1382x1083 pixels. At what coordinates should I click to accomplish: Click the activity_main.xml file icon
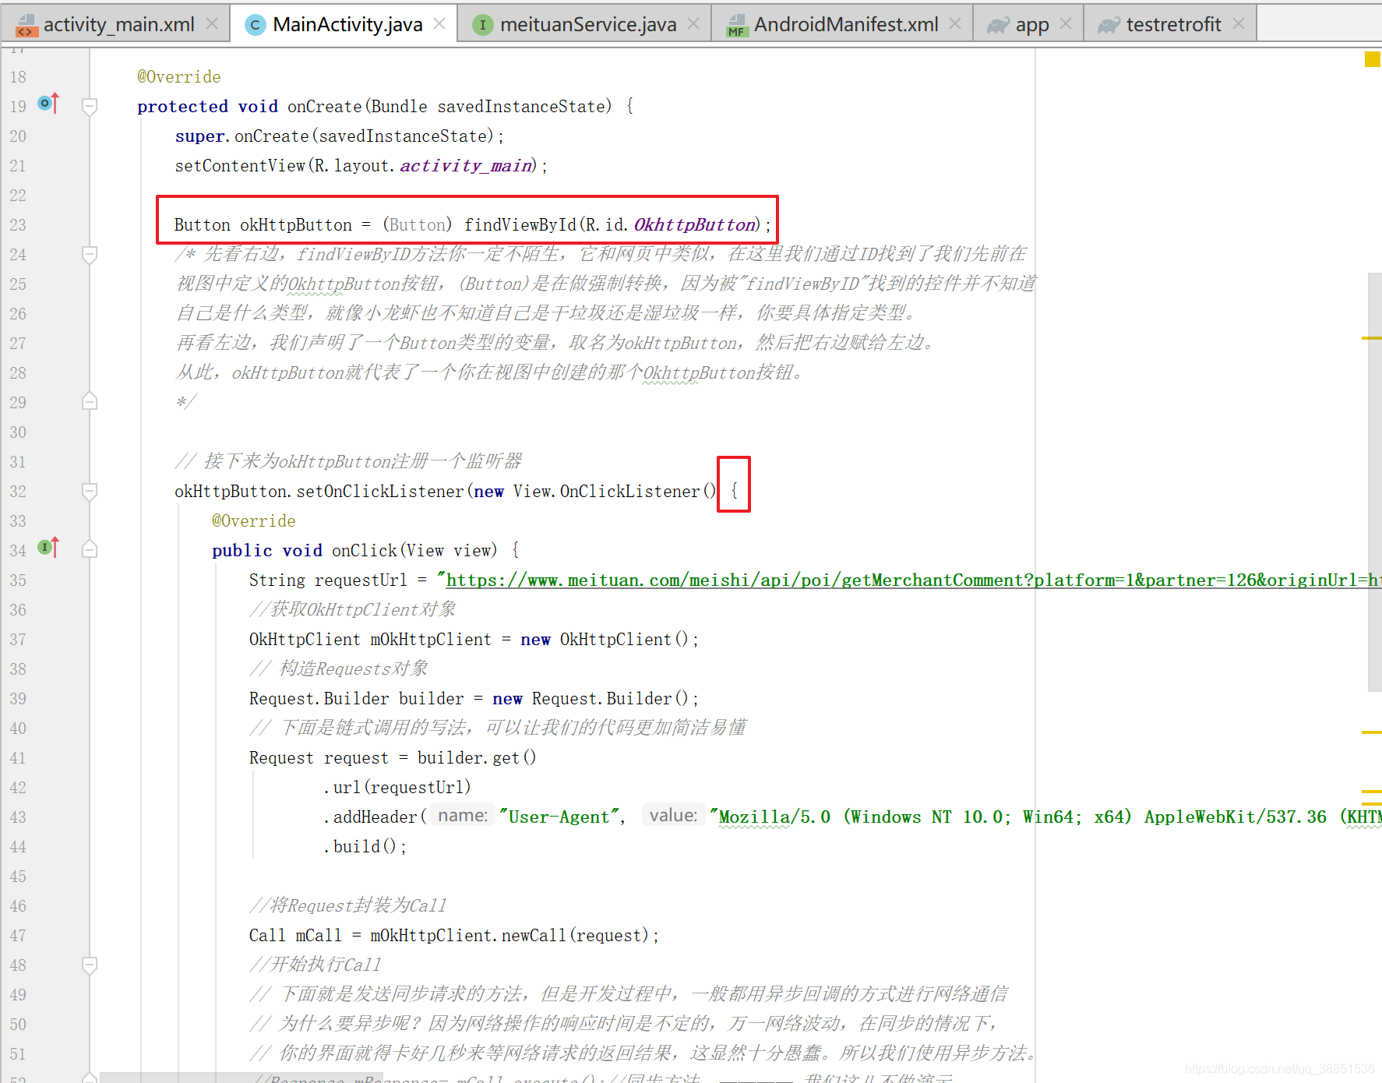[26, 25]
